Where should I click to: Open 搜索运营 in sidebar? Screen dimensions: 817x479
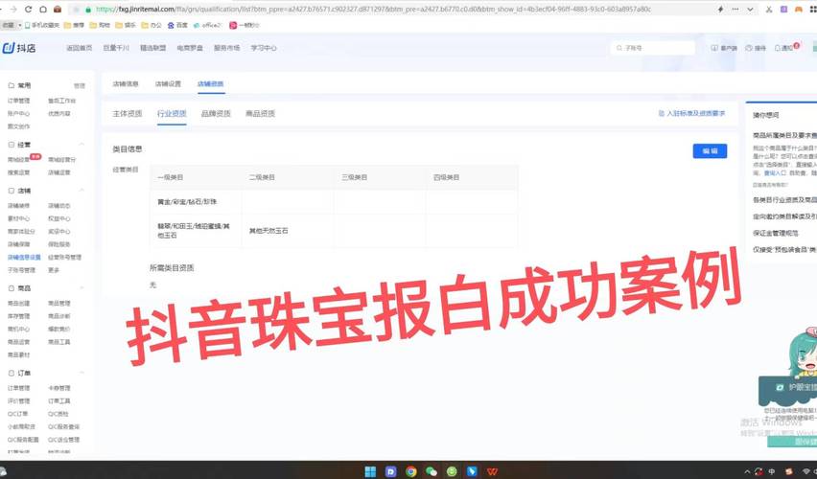(x=19, y=172)
